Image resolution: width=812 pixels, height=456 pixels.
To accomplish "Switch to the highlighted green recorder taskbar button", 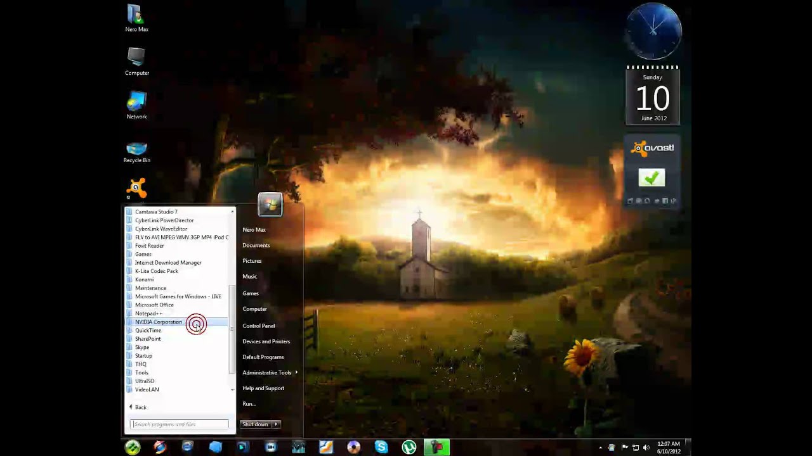I will click(436, 447).
